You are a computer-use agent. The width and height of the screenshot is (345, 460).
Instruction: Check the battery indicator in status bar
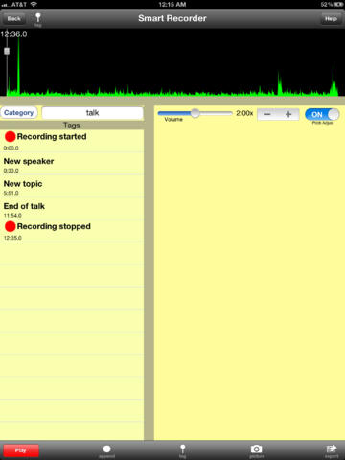338,5
